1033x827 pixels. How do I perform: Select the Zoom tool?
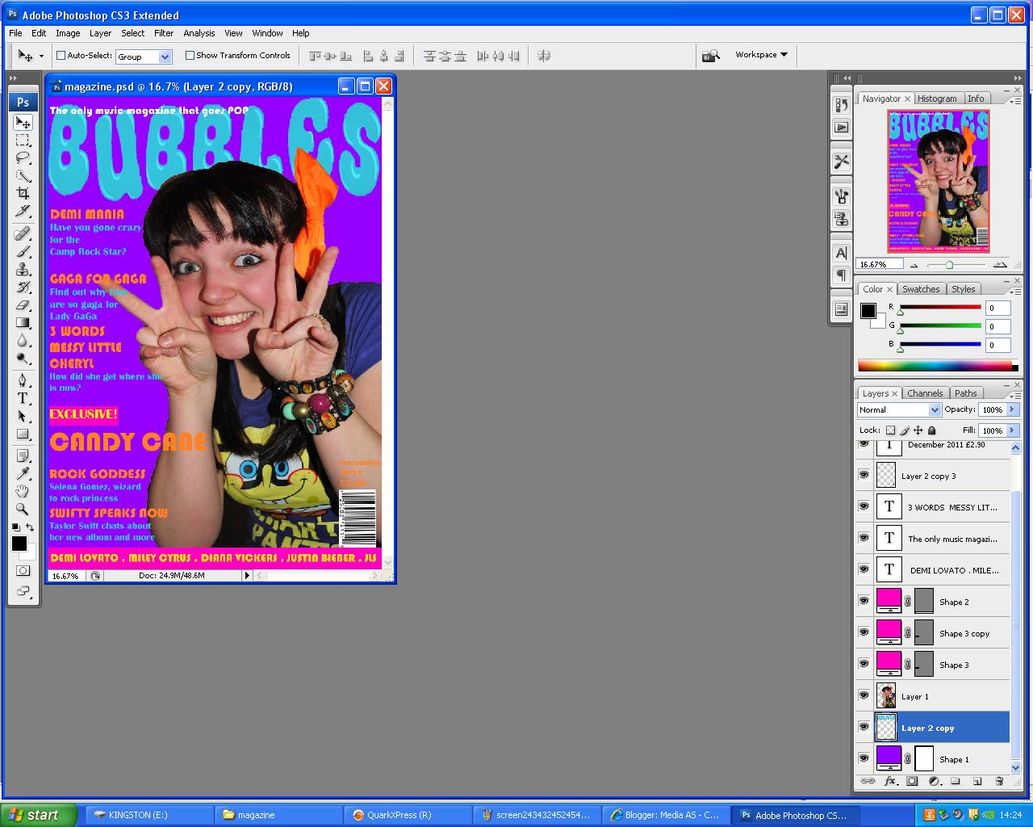(23, 509)
